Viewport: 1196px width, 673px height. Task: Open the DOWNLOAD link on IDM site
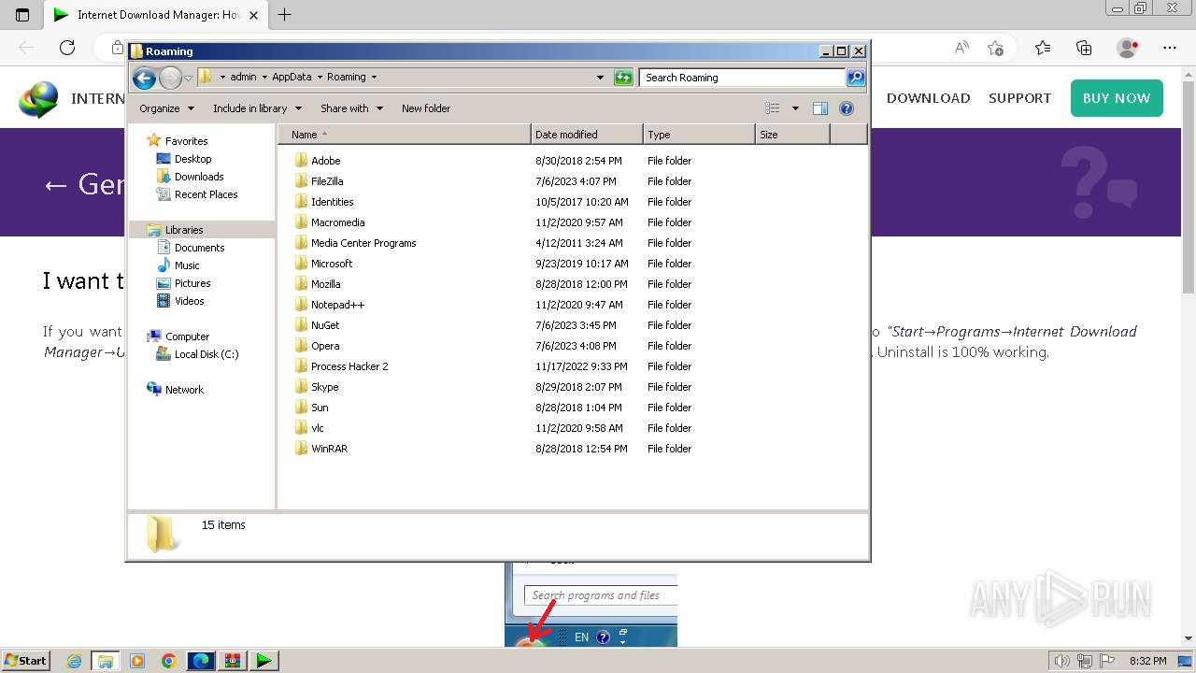[x=928, y=98]
